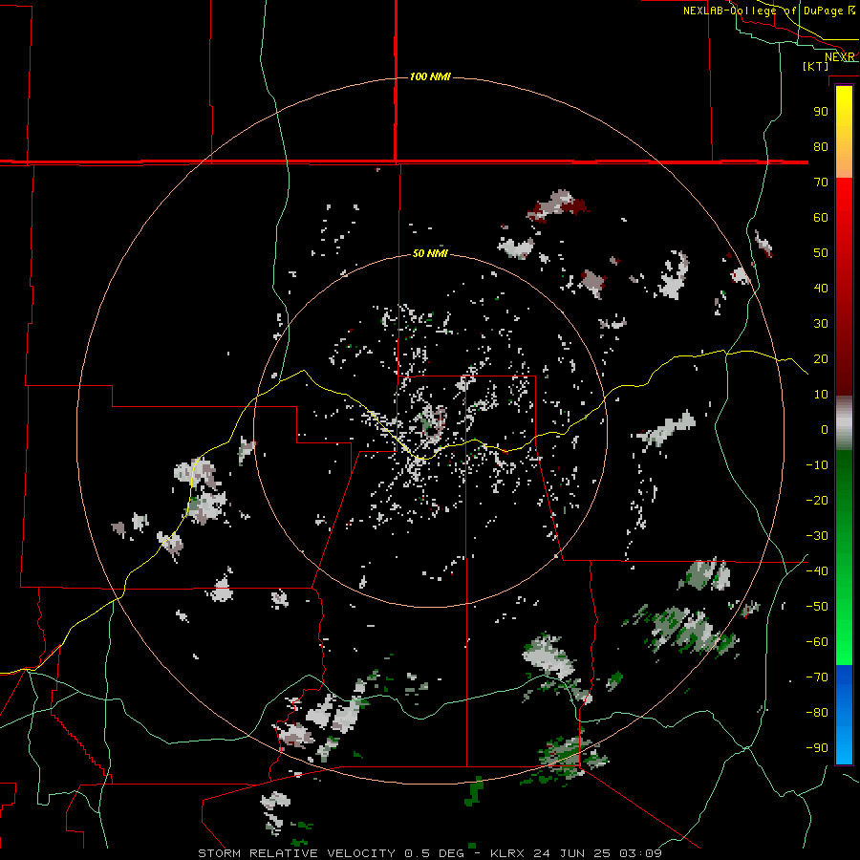Click the -10 value on velocity scale

(x=817, y=465)
